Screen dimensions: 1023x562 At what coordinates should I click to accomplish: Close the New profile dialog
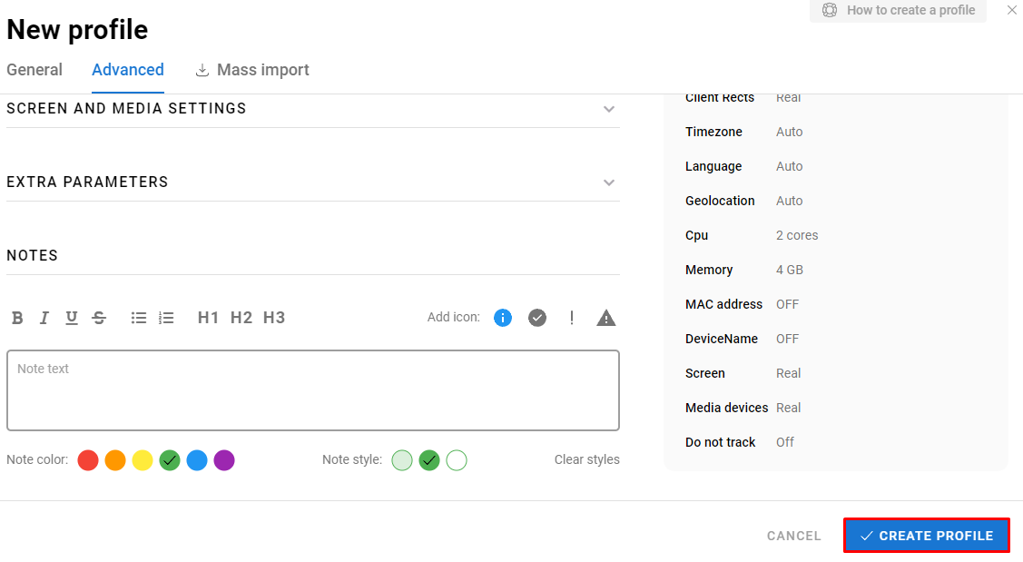click(1012, 10)
